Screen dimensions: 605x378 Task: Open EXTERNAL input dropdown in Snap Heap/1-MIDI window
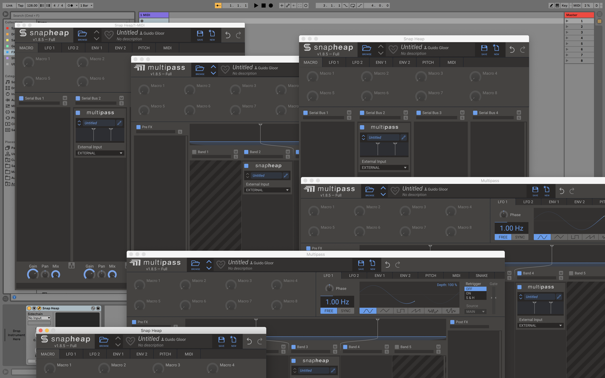click(100, 153)
